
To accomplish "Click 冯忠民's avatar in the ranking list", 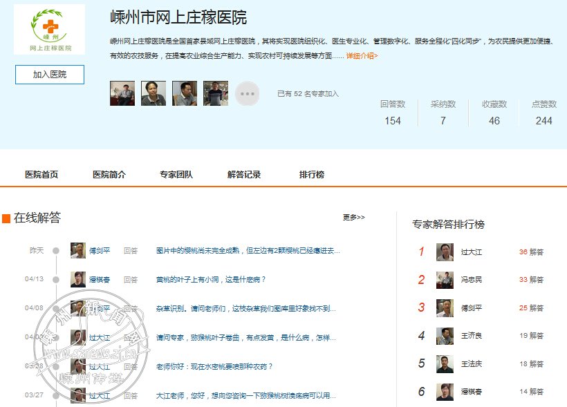I will point(445,280).
